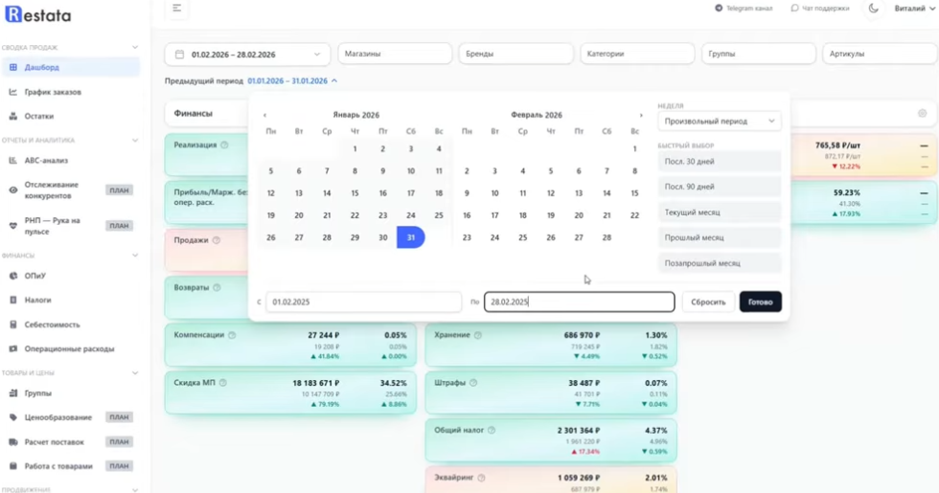Click info icon next to Компенсации
Screen dimensions: 939x493
coord(232,335)
